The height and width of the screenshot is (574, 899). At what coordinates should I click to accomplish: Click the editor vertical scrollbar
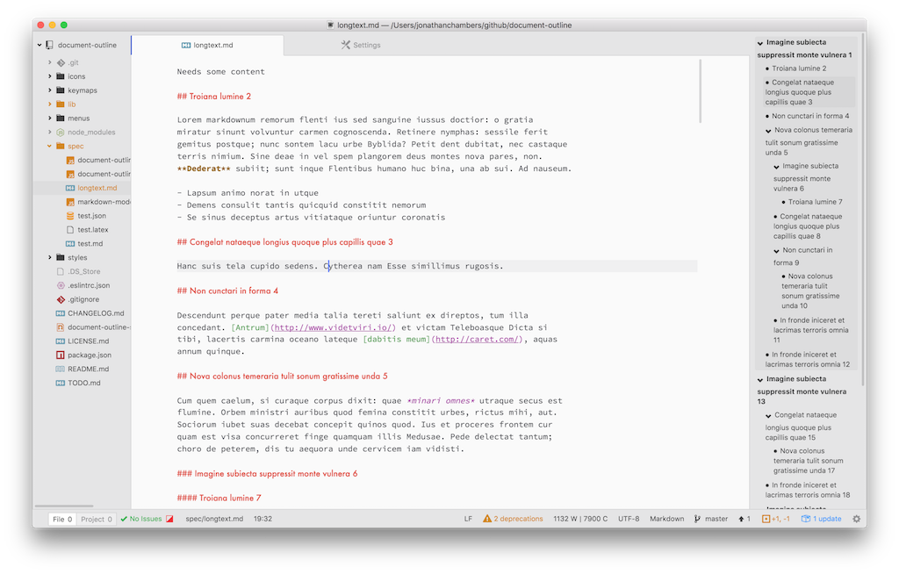tap(700, 90)
